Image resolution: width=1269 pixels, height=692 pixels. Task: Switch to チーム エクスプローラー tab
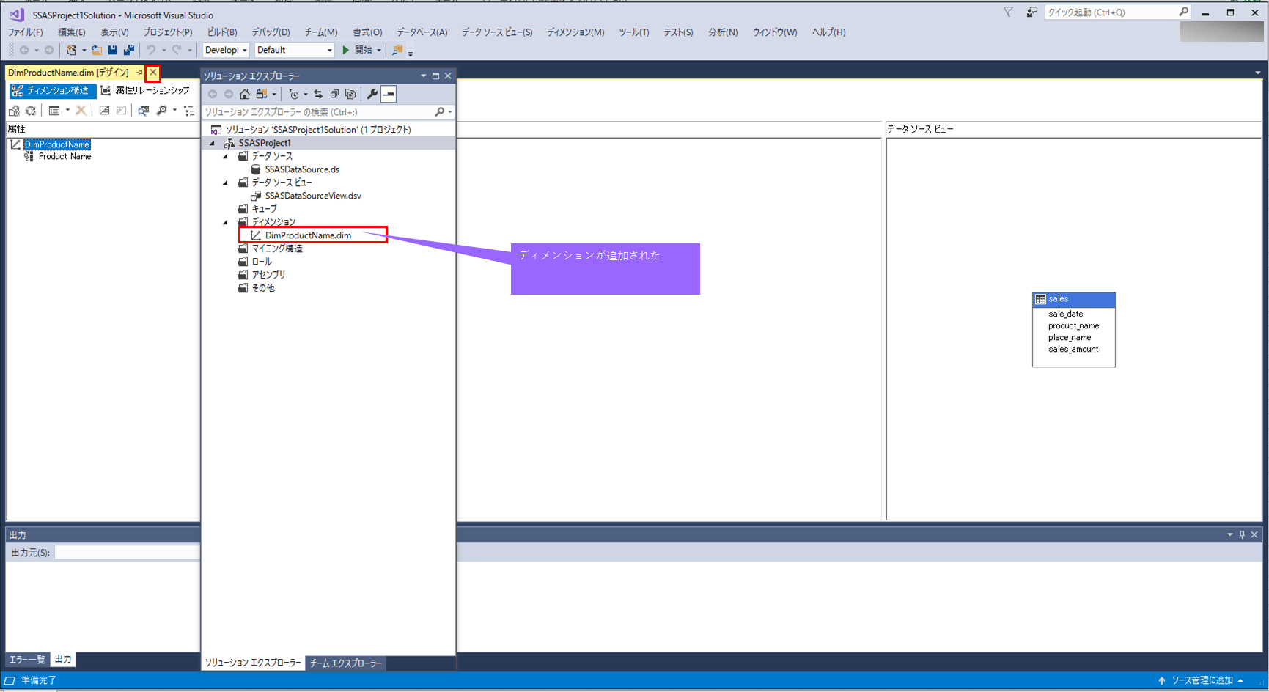345,663
